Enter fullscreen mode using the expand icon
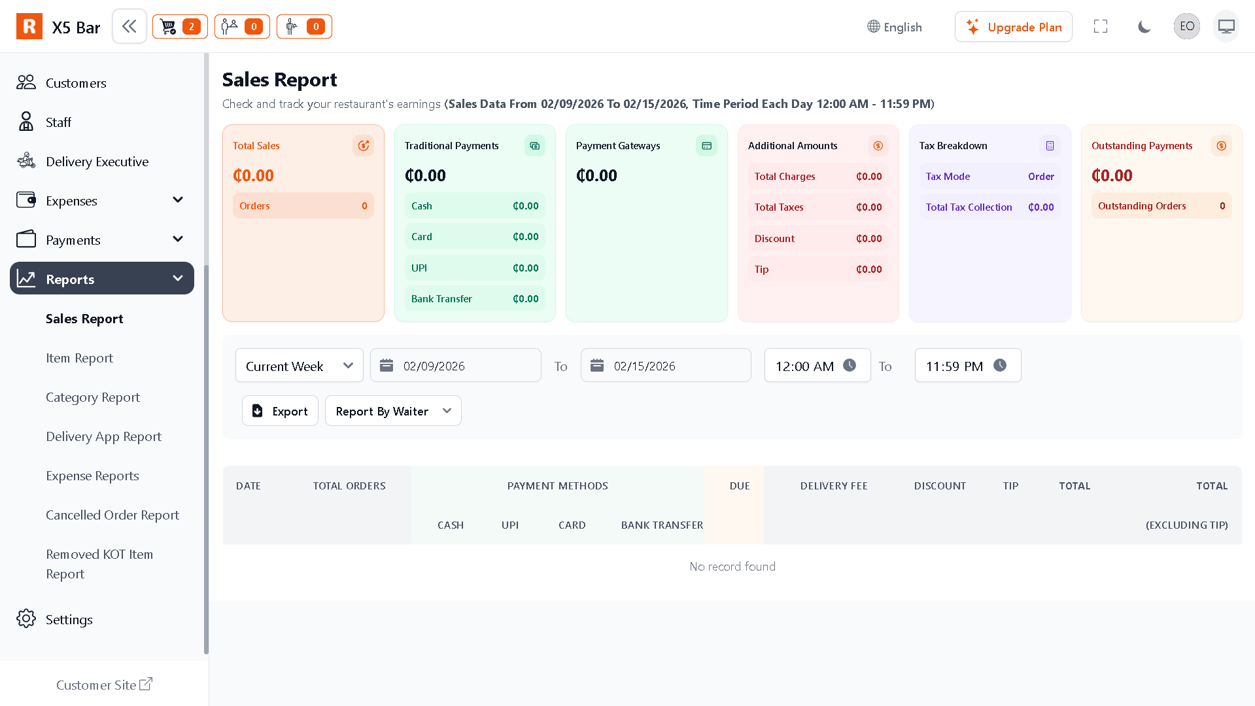 1101,27
